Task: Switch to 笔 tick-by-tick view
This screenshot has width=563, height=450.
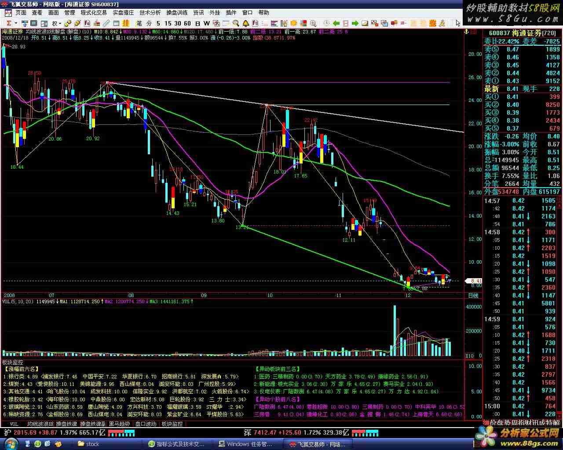Action: point(139,23)
